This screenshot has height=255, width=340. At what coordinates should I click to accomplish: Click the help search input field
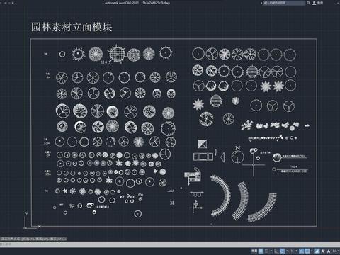pos(284,3)
